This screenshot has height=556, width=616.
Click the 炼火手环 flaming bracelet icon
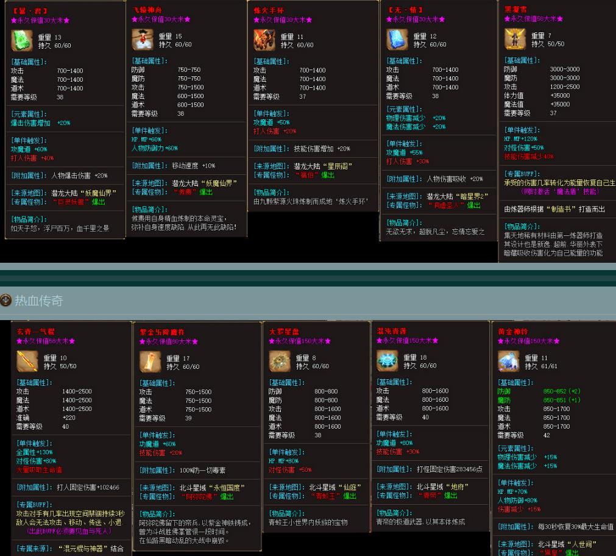266,40
